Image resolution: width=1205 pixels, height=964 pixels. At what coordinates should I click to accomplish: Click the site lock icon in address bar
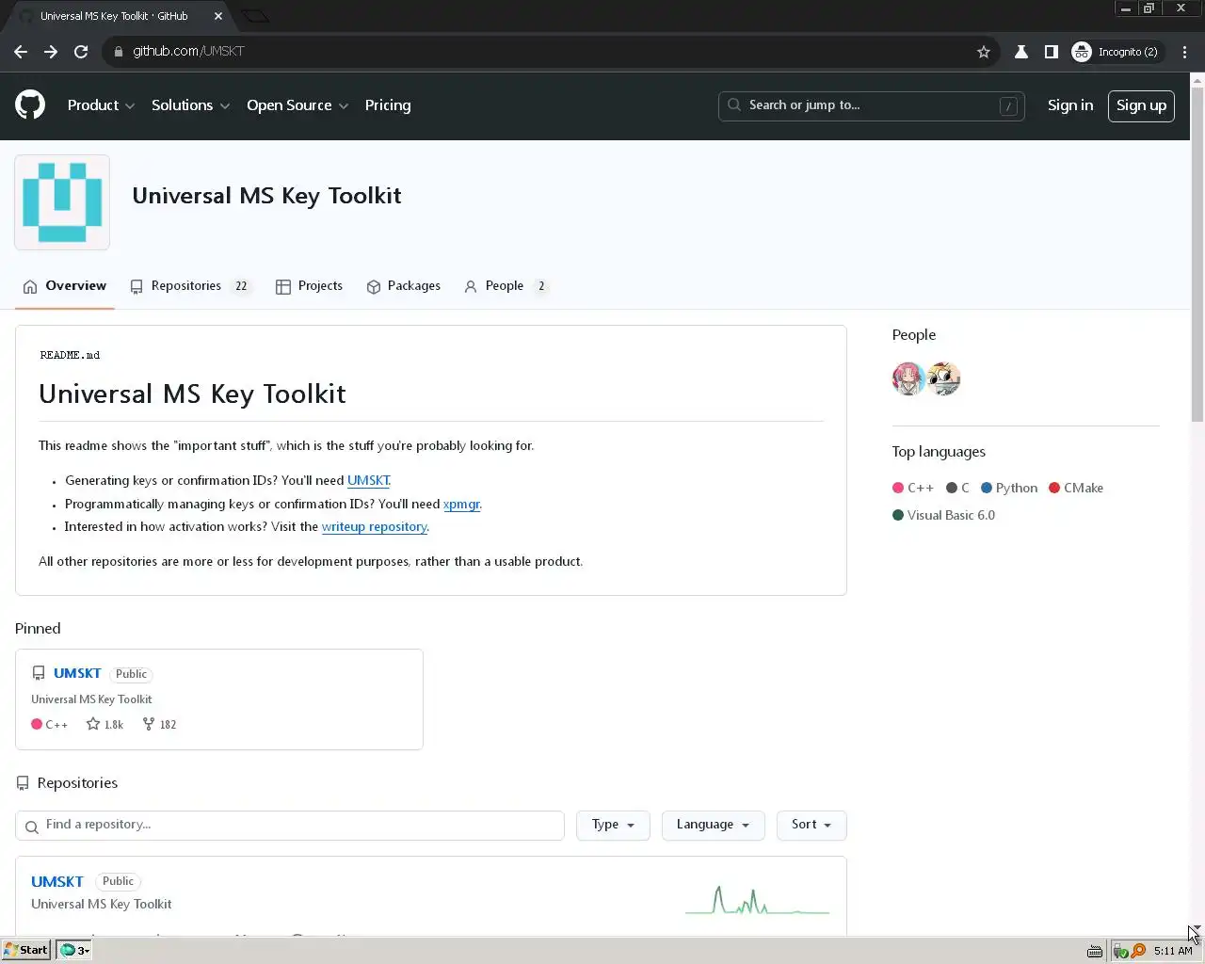click(118, 52)
